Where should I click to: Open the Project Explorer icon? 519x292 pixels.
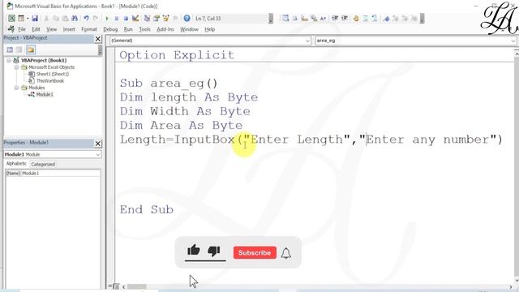[x=147, y=19]
